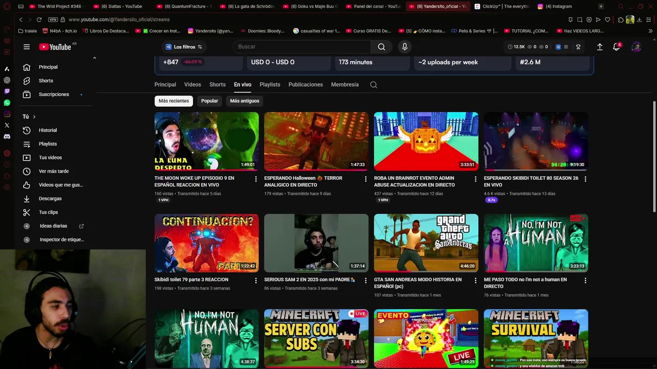
Task: Open the account avatar menu
Action: click(x=636, y=47)
